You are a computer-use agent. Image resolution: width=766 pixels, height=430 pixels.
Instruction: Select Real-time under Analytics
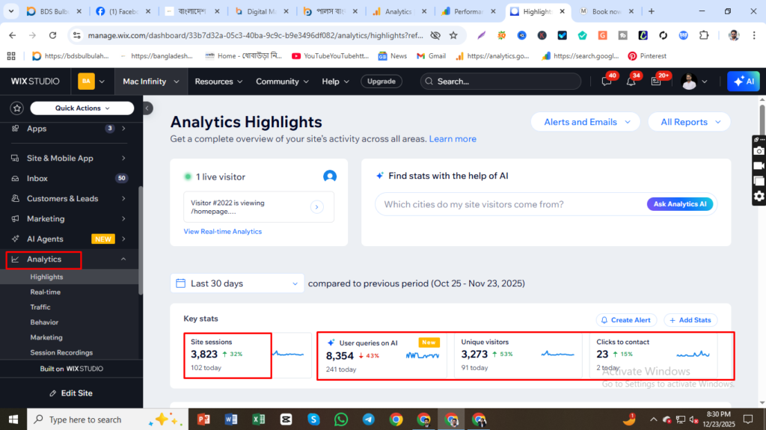point(46,292)
